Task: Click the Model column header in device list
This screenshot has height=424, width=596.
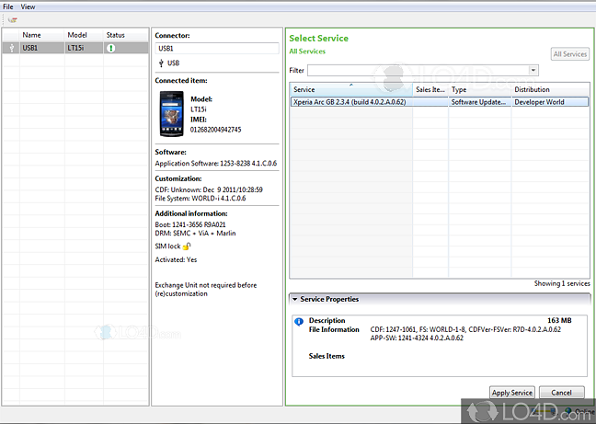Action: (x=77, y=35)
